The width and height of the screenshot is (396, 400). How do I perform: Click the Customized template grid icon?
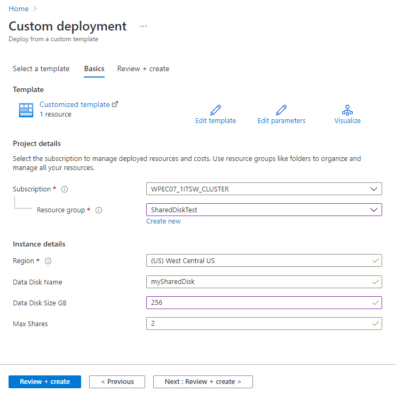pyautogui.click(x=26, y=110)
